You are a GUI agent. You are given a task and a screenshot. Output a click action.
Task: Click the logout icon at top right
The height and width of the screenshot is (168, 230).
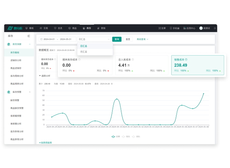point(215,28)
